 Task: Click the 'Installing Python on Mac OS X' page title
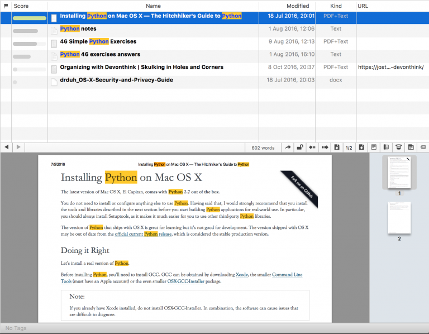131,178
